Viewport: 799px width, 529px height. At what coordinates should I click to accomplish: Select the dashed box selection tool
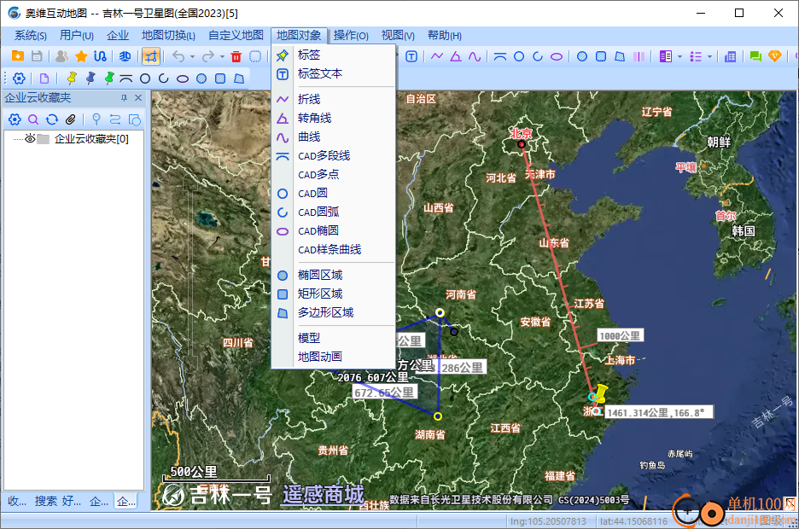(255, 56)
